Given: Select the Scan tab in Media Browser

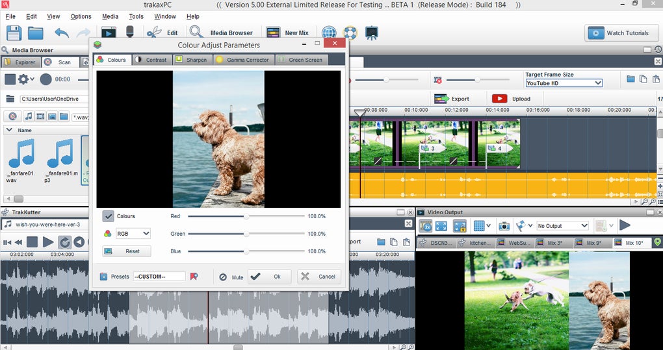Looking at the screenshot, I should [60, 62].
